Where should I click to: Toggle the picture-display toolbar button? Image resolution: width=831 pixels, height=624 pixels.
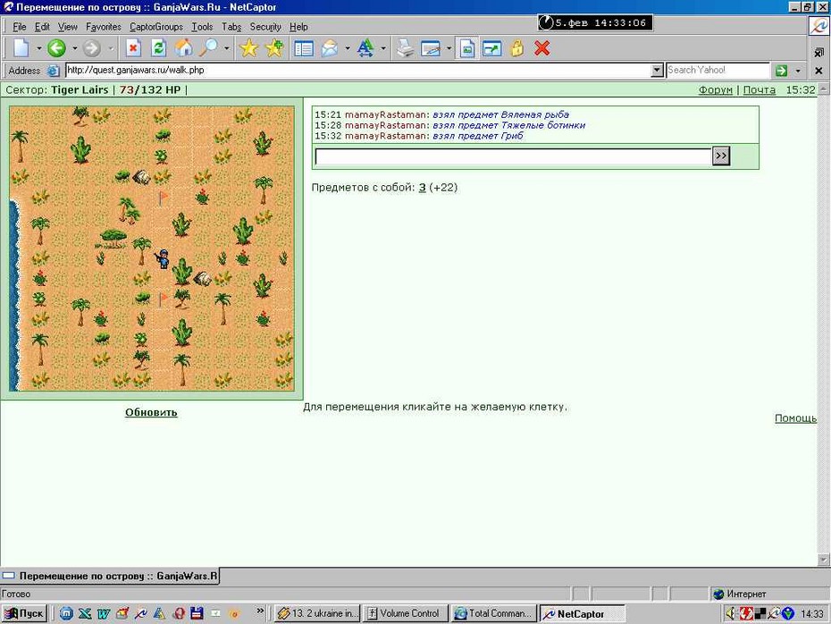467,48
